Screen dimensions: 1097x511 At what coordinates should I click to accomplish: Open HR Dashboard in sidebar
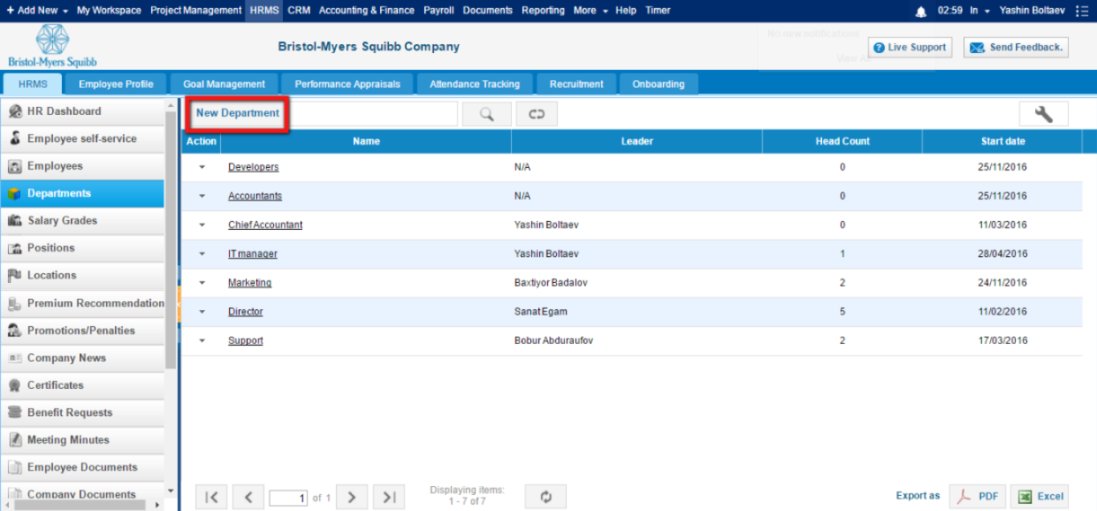(x=83, y=112)
